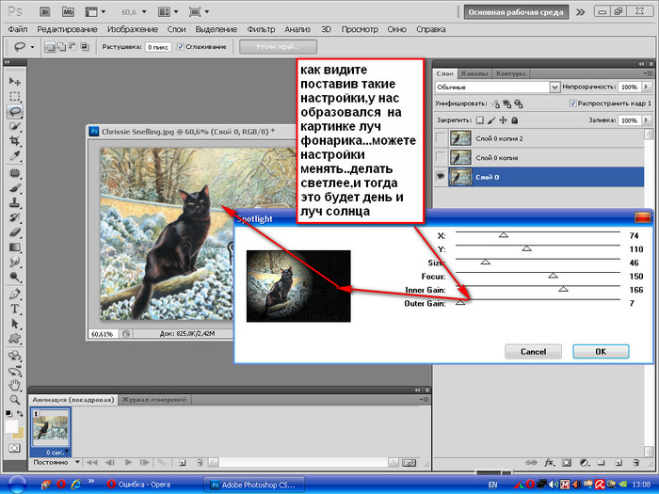659x494 pixels.
Task: Open the blend mode Обычные dropdown
Action: [x=498, y=87]
